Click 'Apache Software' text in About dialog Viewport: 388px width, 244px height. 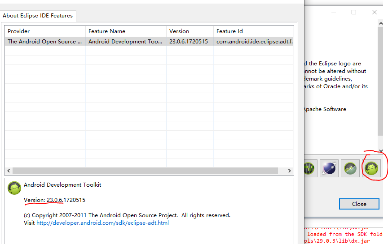click(325, 109)
